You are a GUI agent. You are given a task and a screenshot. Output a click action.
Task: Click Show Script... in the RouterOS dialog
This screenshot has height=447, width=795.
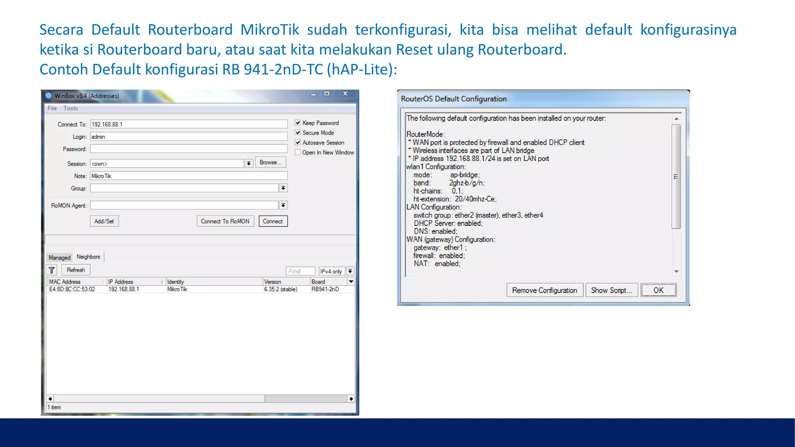click(611, 290)
